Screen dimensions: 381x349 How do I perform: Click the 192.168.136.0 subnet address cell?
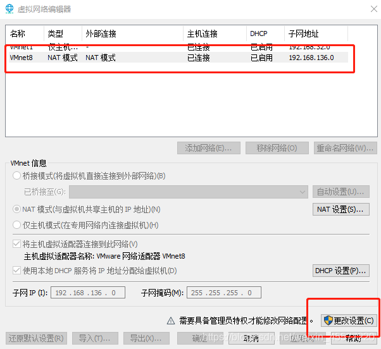(x=311, y=58)
